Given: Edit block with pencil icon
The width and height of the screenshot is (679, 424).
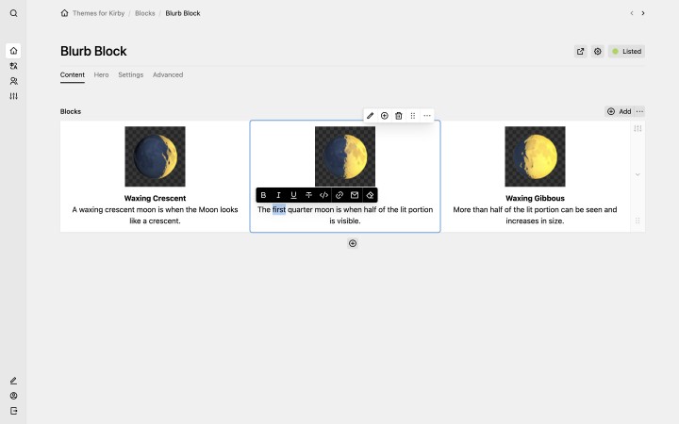Looking at the screenshot, I should (371, 116).
